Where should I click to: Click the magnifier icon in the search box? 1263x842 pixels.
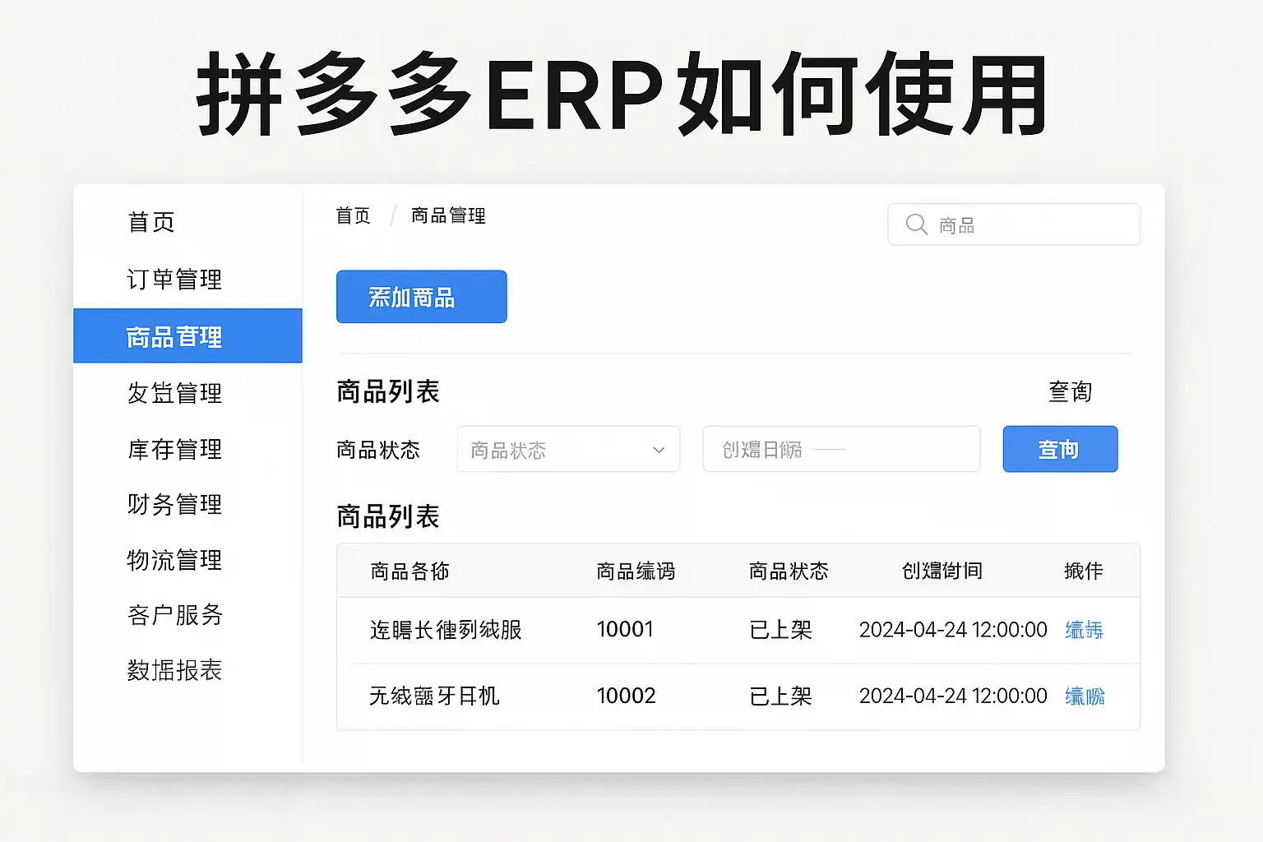(916, 224)
